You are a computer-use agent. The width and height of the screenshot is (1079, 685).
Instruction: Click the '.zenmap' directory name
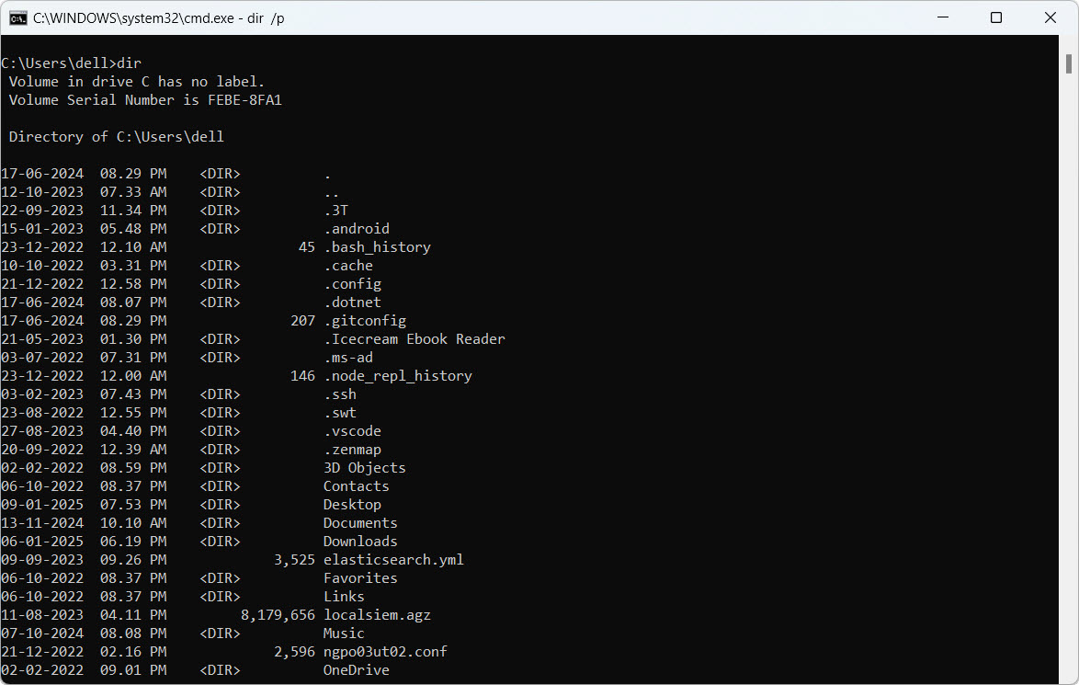352,450
